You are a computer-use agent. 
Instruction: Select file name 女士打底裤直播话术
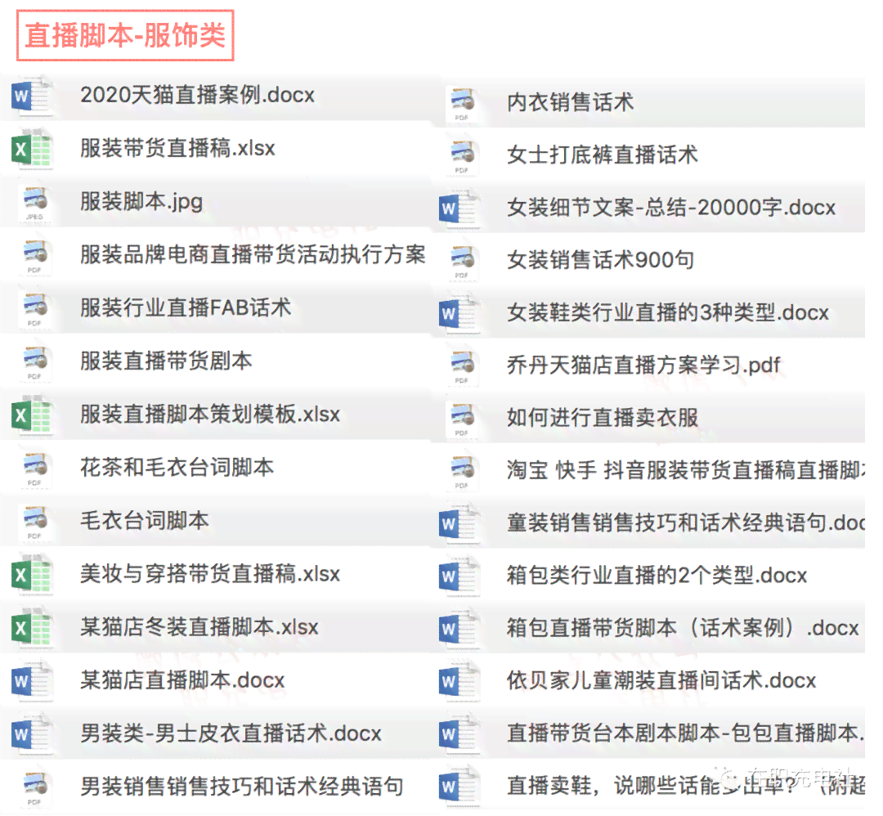603,155
